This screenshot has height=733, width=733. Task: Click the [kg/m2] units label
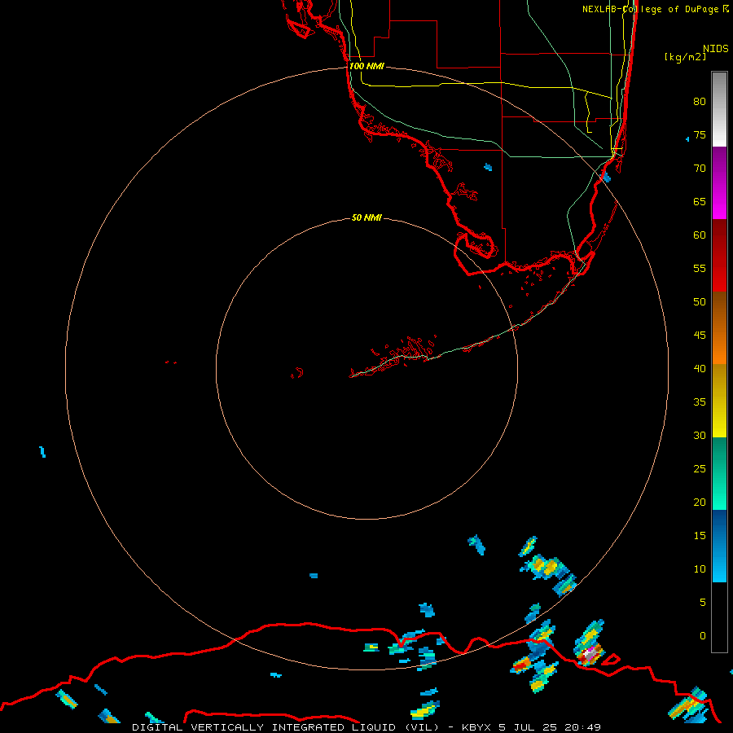[685, 57]
